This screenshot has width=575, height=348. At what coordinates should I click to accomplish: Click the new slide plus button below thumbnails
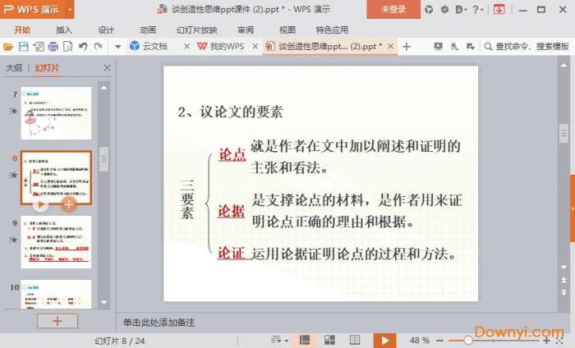[57, 321]
